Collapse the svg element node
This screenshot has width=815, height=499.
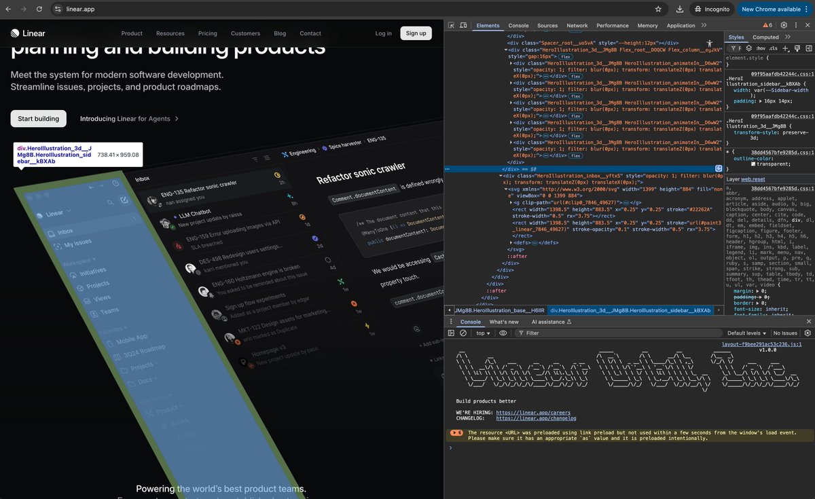pyautogui.click(x=507, y=189)
